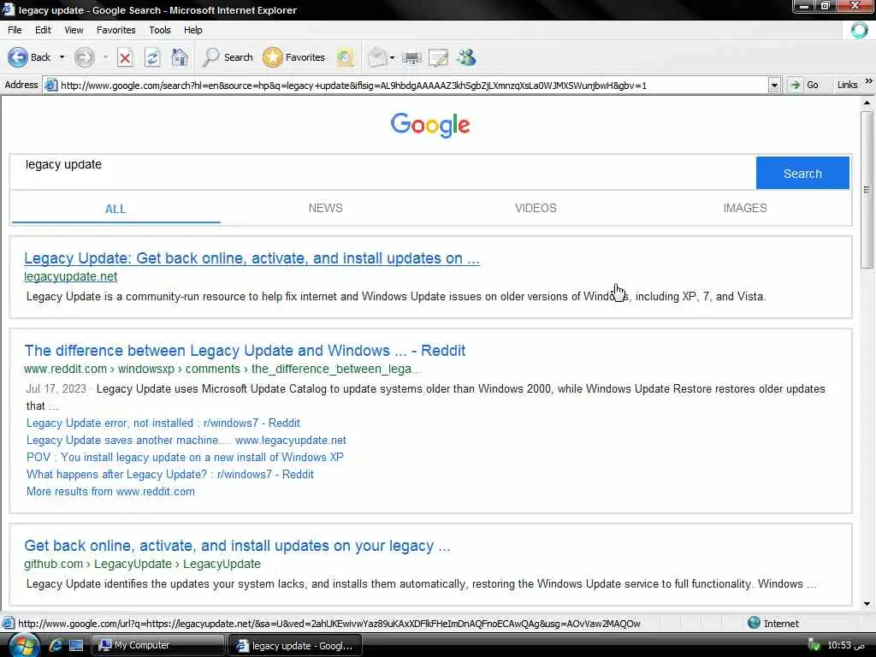Image resolution: width=876 pixels, height=657 pixels.
Task: Click the search box containing legacy update
Action: 382,172
